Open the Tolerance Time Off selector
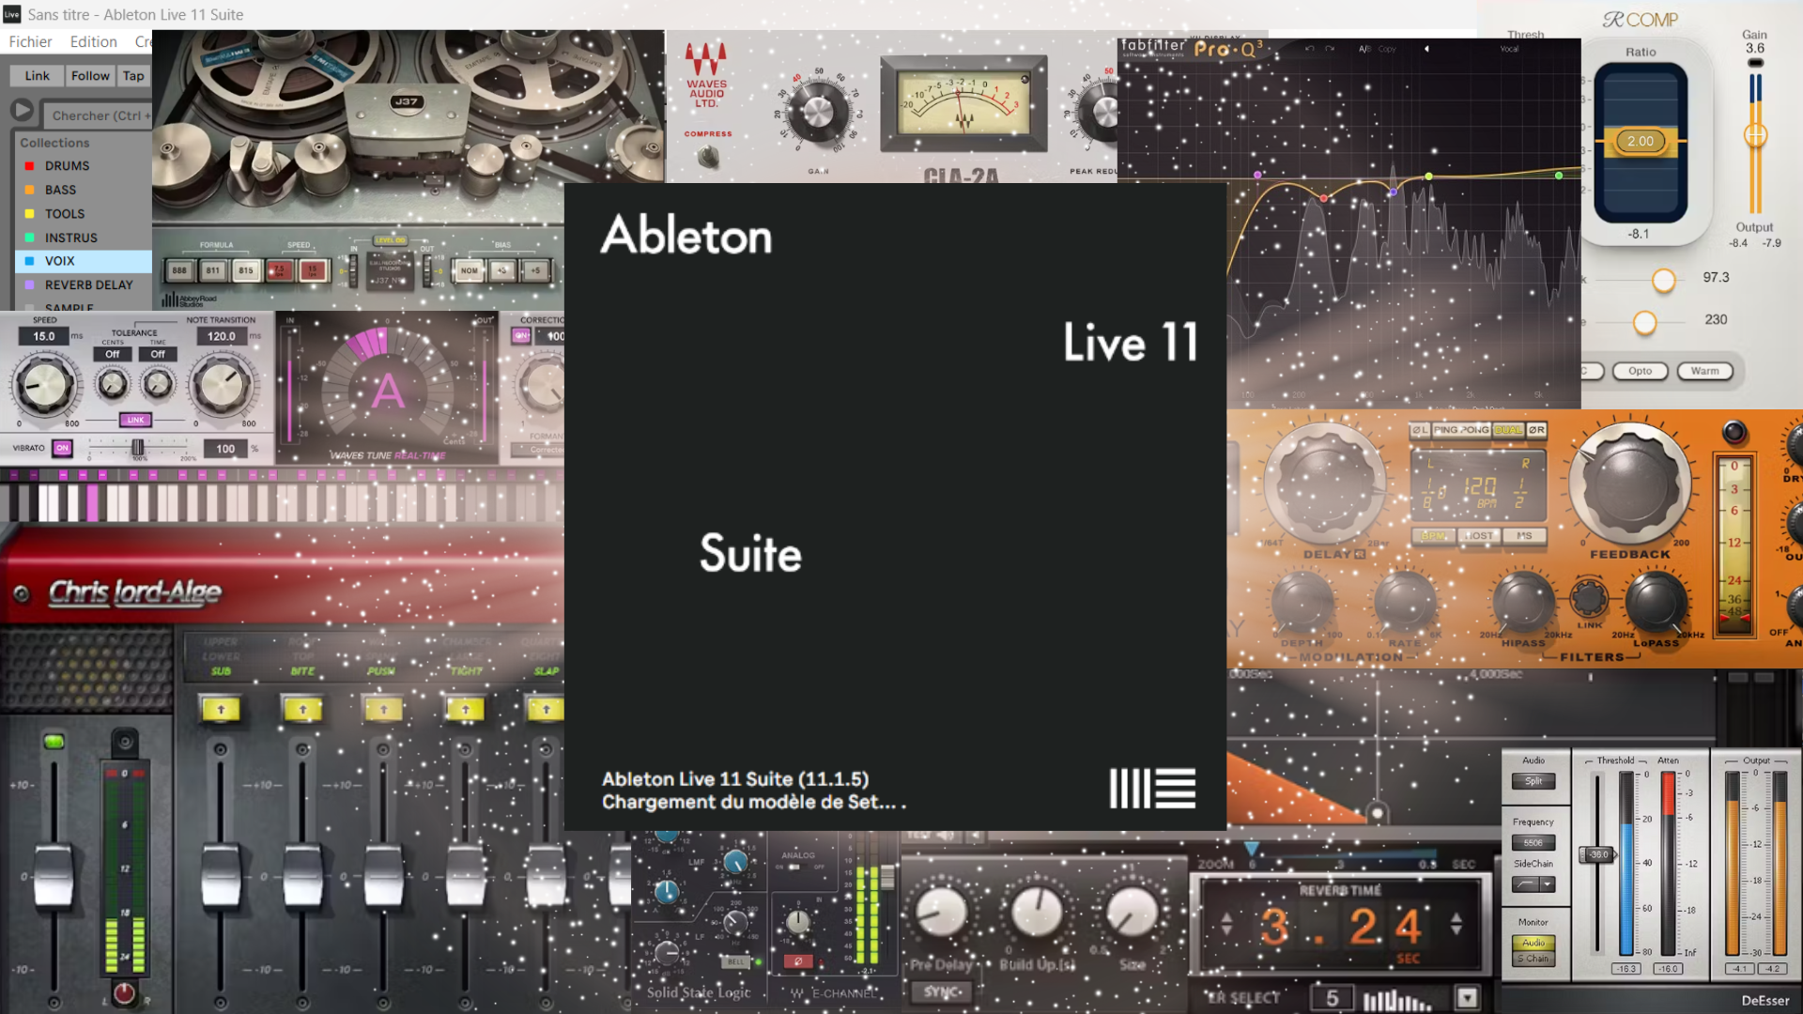The height and width of the screenshot is (1014, 1803). 158,354
